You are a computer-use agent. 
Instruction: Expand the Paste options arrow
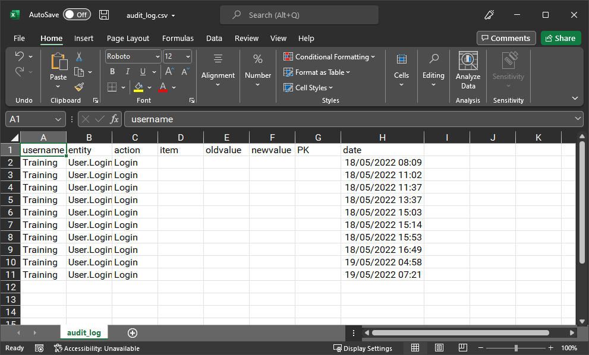click(x=58, y=87)
